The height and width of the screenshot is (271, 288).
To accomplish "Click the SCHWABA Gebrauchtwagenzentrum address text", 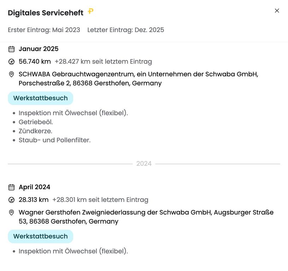I will click(x=138, y=79).
